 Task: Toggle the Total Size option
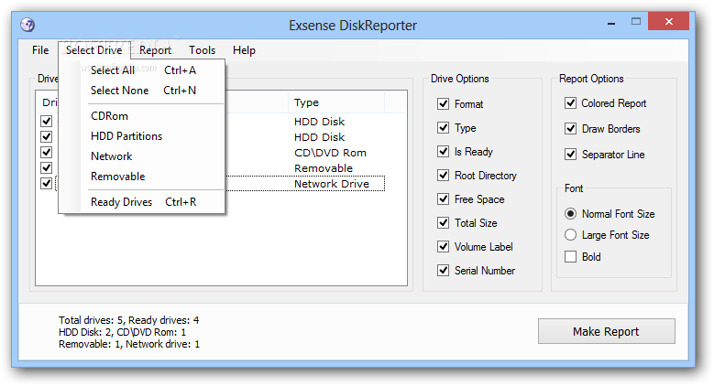tap(443, 223)
